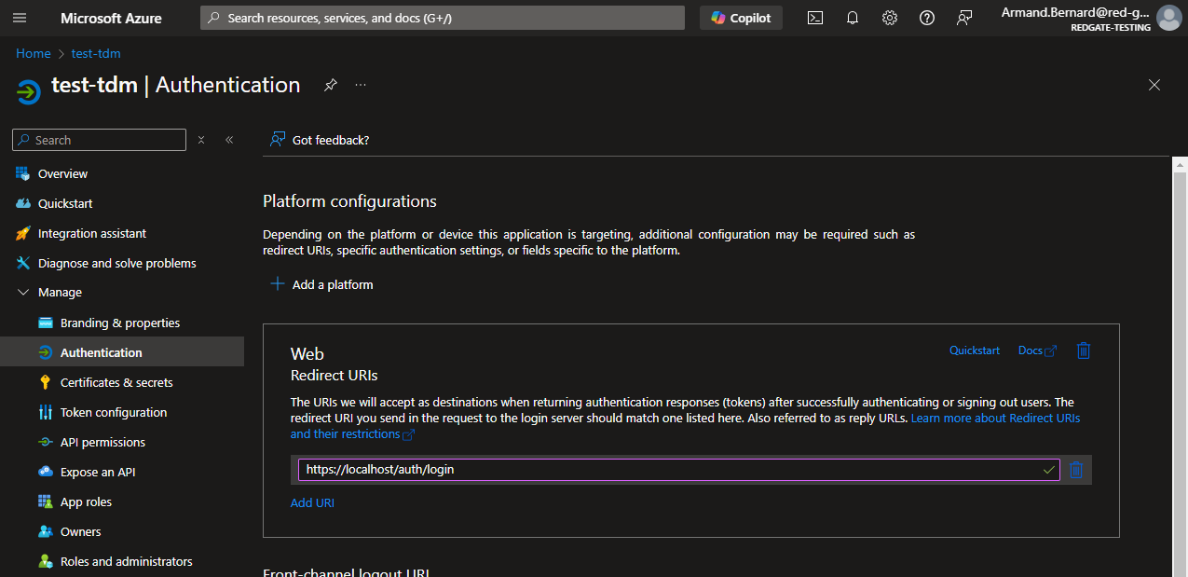Click the top-bar feedback icon

tap(964, 18)
